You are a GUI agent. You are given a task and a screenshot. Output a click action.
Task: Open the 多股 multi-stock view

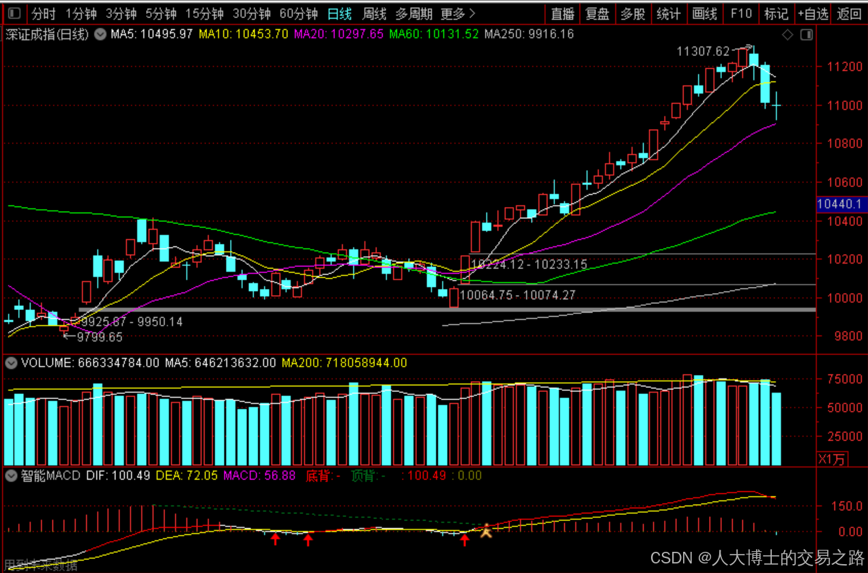coord(633,14)
